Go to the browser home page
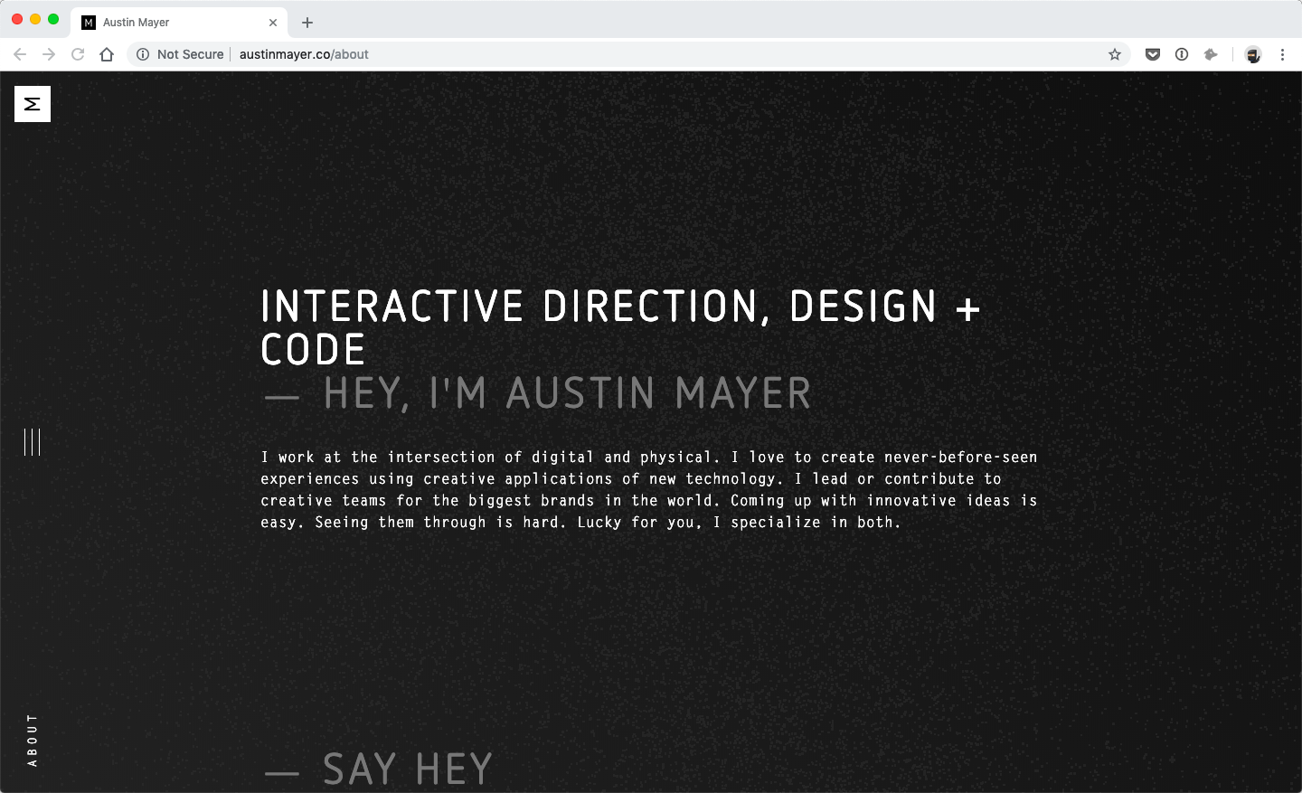The height and width of the screenshot is (793, 1302). [107, 54]
